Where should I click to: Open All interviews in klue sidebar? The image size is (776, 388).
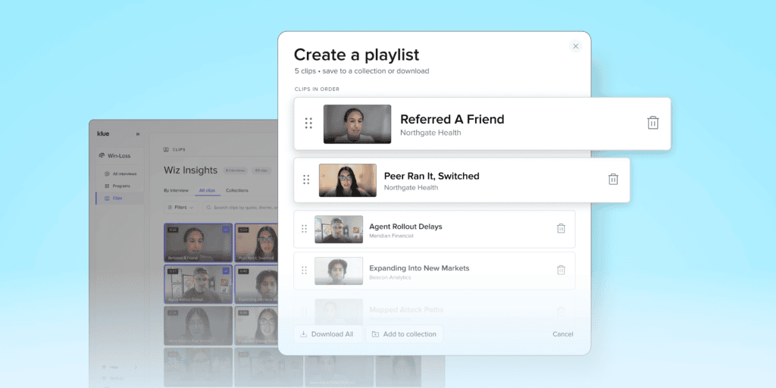click(x=120, y=174)
